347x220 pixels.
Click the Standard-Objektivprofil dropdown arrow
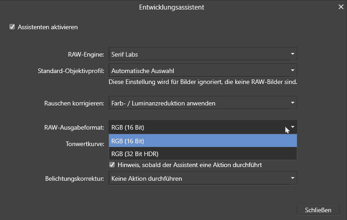click(x=292, y=71)
